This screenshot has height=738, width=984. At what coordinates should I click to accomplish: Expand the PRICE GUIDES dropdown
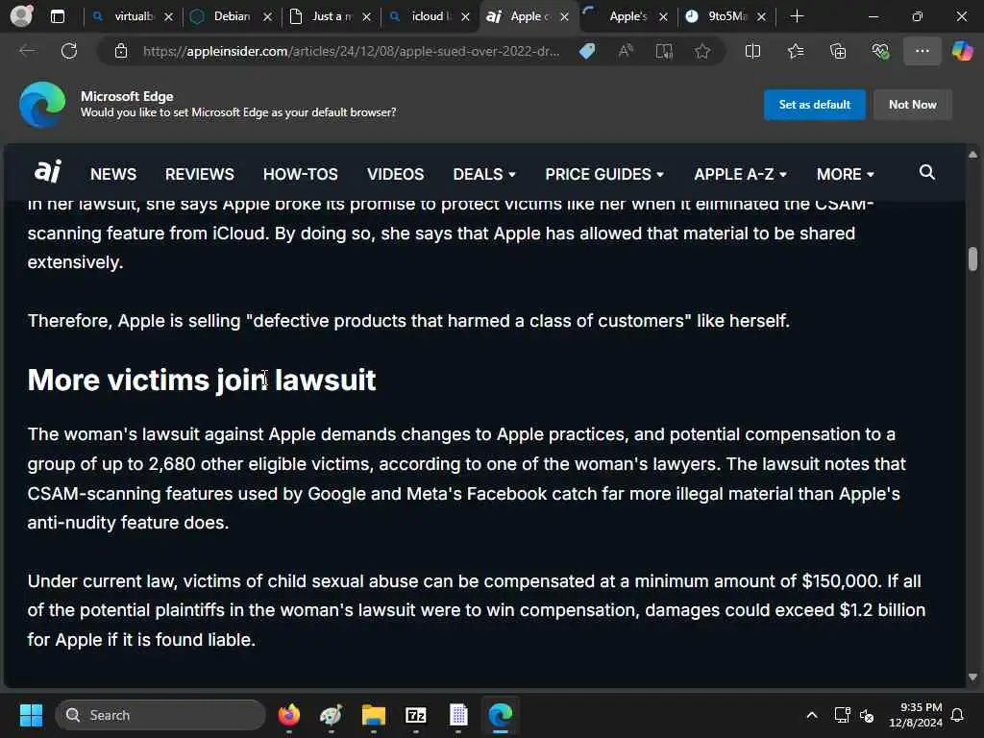(x=604, y=174)
